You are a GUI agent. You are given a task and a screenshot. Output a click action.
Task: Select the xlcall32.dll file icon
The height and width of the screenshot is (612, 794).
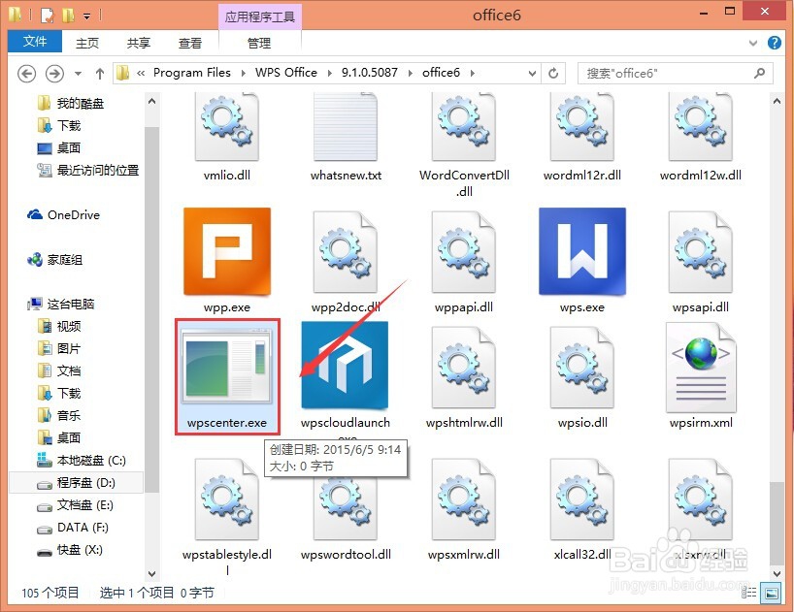pyautogui.click(x=582, y=499)
